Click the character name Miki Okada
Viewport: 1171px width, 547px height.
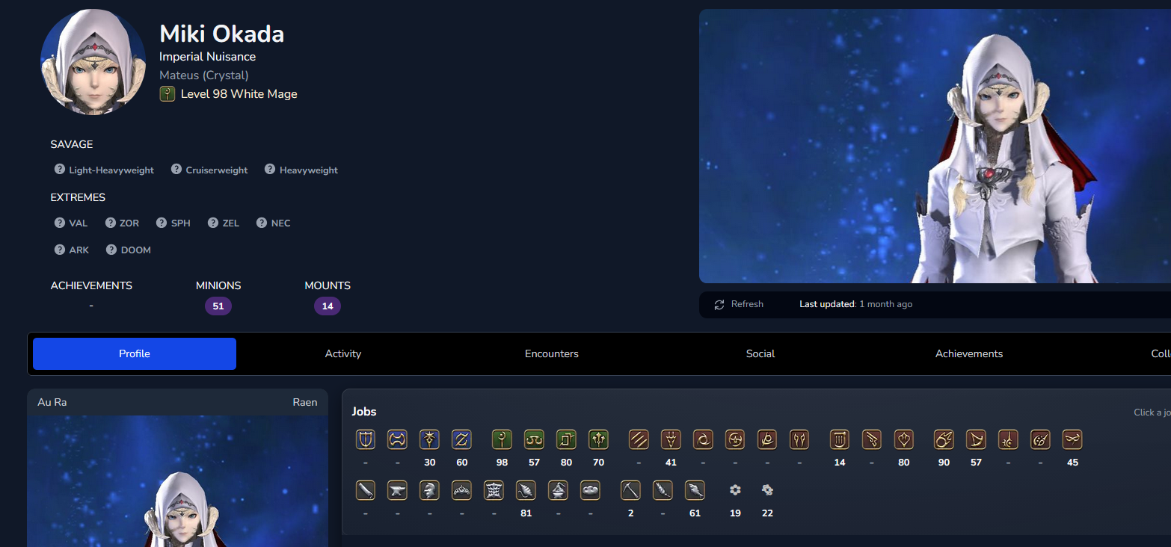pos(222,34)
